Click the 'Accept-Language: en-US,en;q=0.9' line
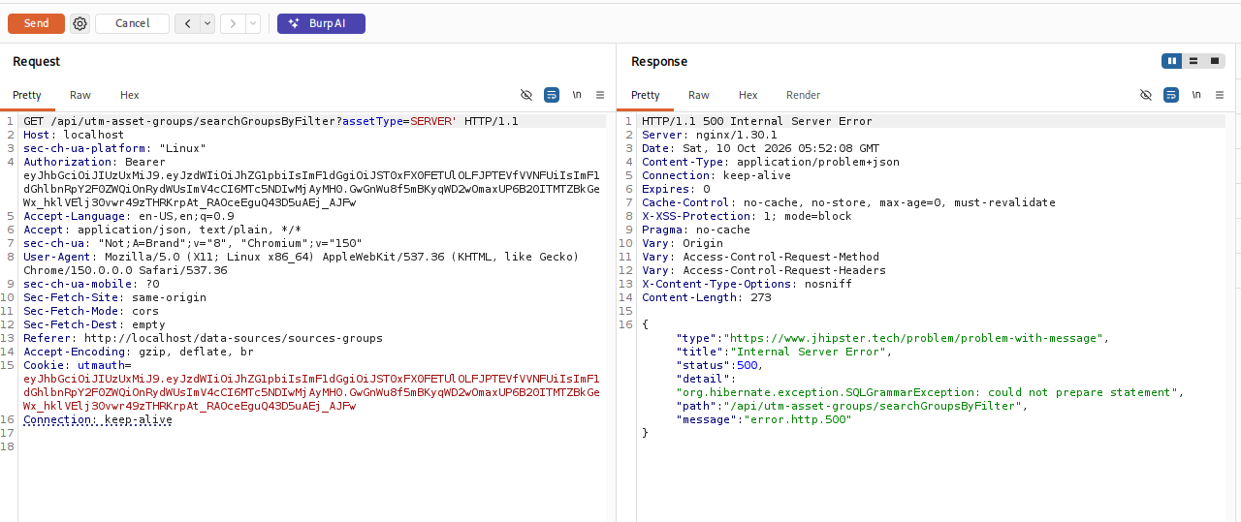 (x=128, y=216)
